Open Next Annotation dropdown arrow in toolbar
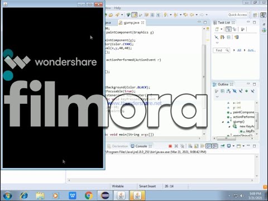 click(171, 15)
